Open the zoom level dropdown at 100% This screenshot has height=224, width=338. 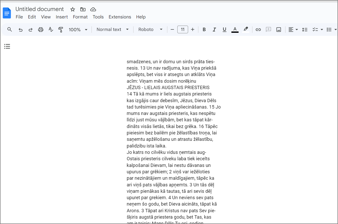pyautogui.click(x=78, y=30)
